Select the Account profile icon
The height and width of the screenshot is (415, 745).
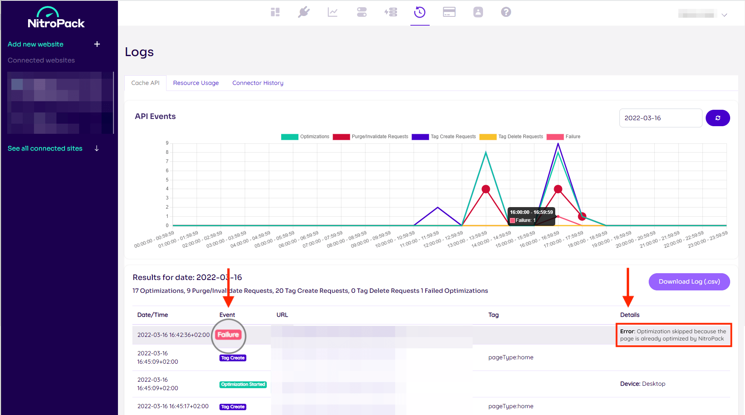click(x=478, y=12)
